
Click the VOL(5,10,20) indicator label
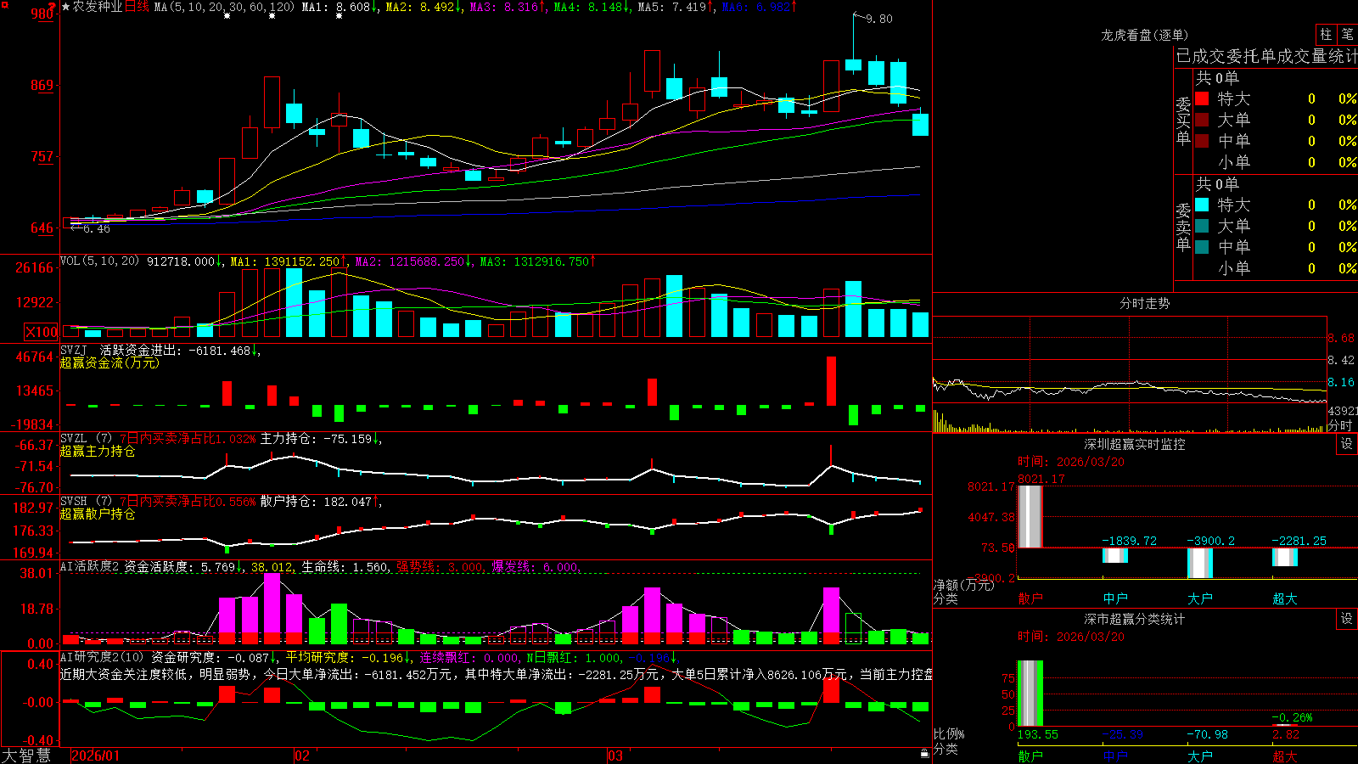(99, 261)
